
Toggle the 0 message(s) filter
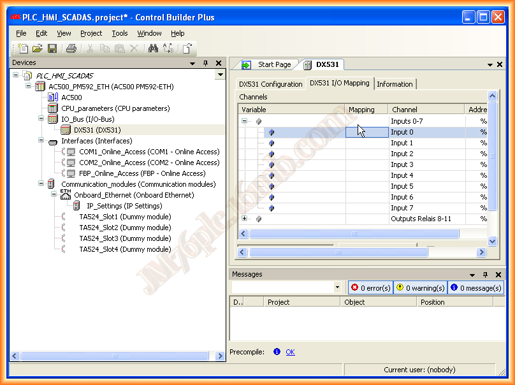pos(475,288)
